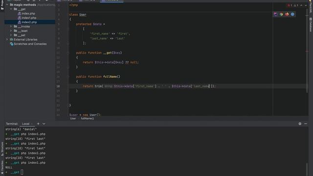The image size is (313, 176).
Task: Click the red error stripe marker
Action: 307,51
